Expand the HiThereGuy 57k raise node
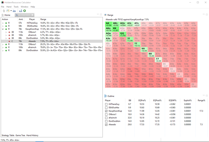209x142 pixels. (3, 23)
